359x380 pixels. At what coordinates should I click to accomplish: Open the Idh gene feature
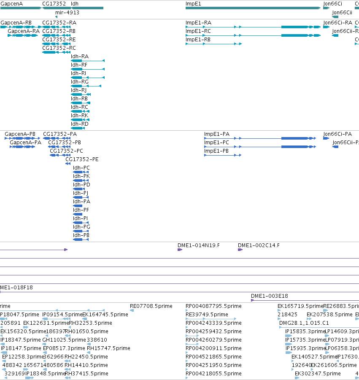pyautogui.click(x=87, y=8)
